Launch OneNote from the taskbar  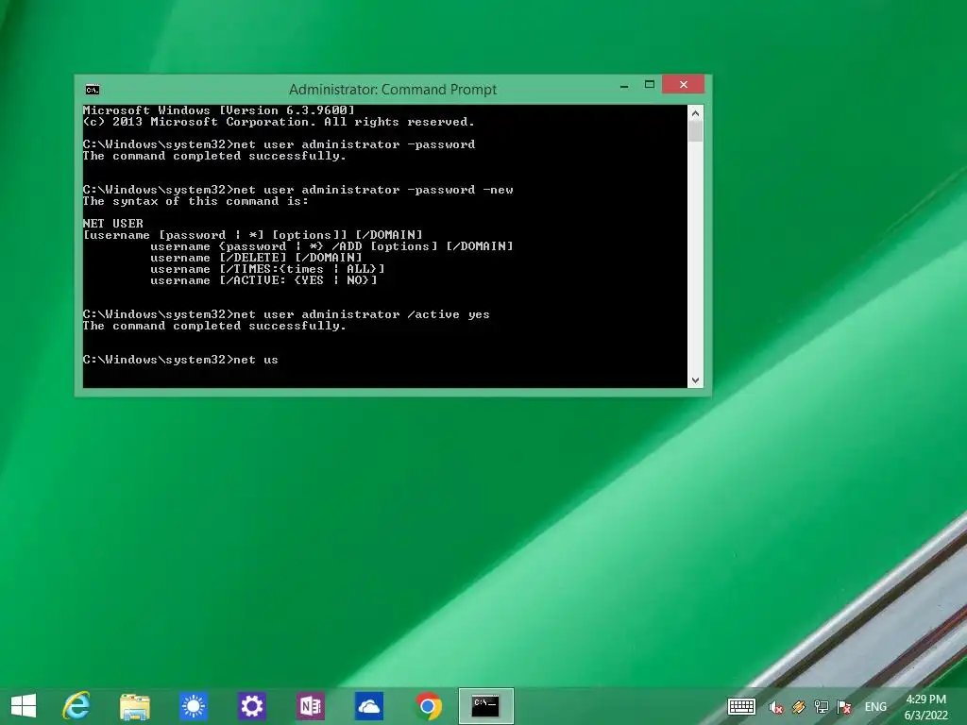pos(310,706)
